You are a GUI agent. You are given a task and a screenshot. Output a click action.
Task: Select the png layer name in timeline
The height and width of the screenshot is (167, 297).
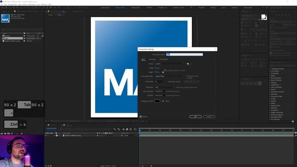tap(73, 135)
